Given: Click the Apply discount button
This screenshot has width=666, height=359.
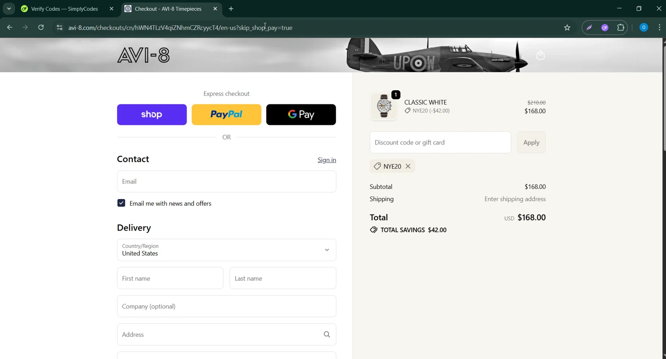Looking at the screenshot, I should [x=531, y=142].
